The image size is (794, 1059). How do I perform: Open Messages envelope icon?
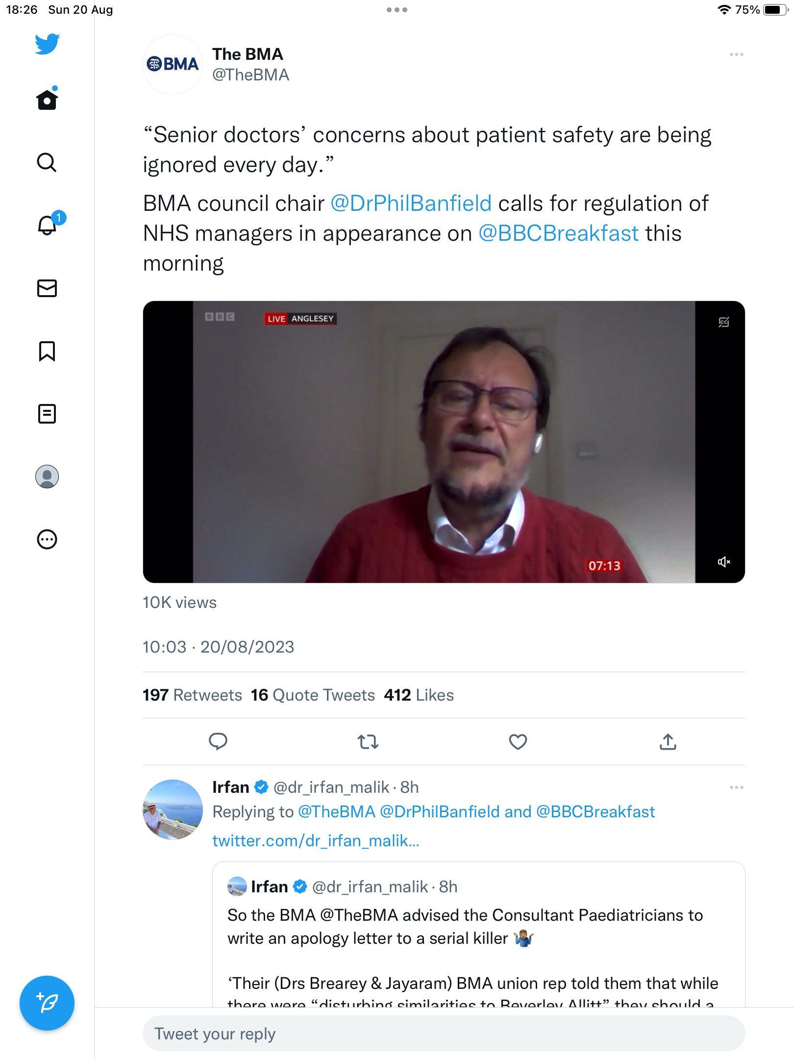coord(47,288)
